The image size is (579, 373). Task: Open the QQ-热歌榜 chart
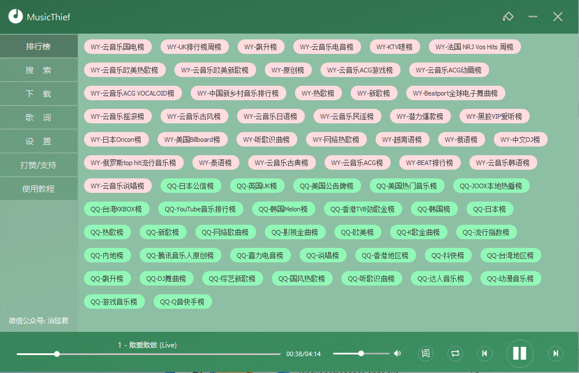[107, 232]
